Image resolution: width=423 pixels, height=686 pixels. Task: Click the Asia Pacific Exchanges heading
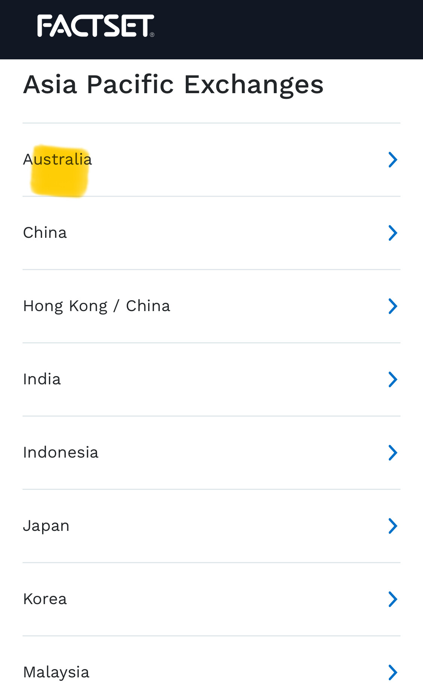[173, 84]
